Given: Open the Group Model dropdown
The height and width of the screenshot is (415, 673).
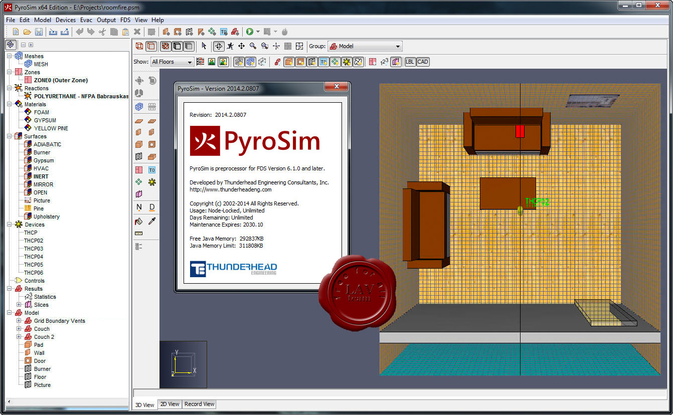Looking at the screenshot, I should (365, 46).
